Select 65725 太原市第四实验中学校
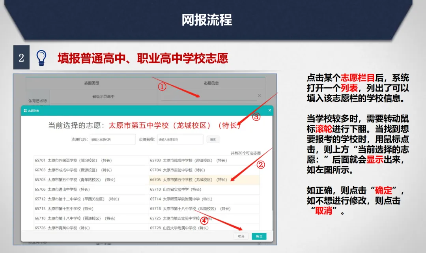 coord(204,219)
